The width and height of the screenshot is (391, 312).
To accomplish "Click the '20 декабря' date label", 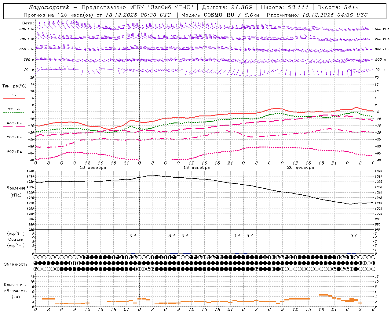I will coord(301,168).
